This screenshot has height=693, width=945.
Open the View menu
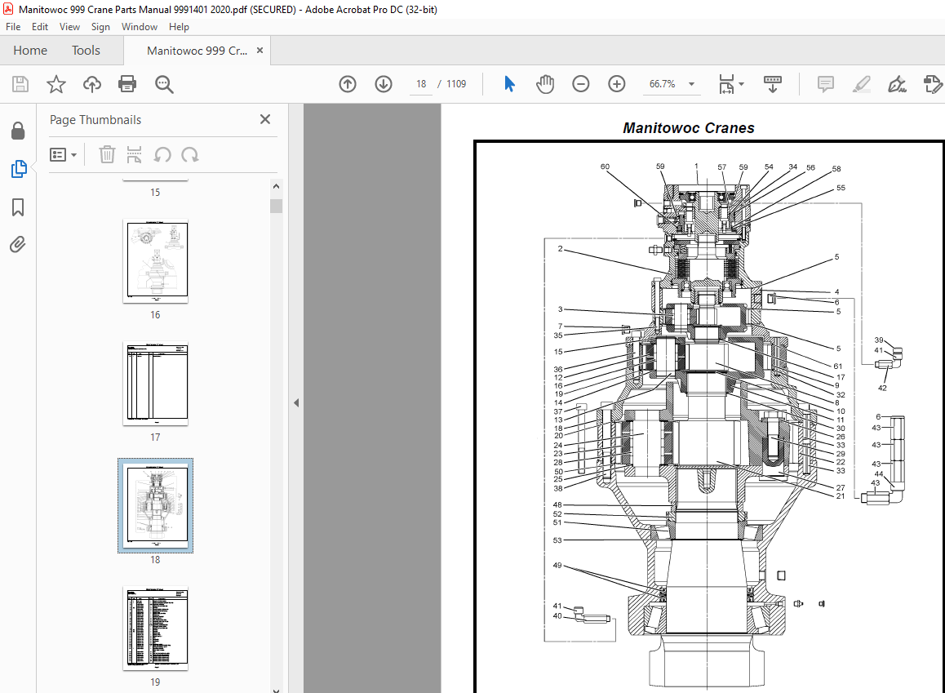click(x=69, y=26)
